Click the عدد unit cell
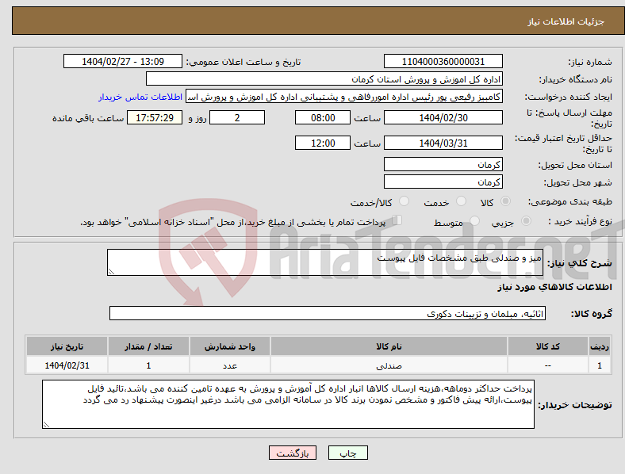Viewport: 625px width, 474px height. [230, 365]
